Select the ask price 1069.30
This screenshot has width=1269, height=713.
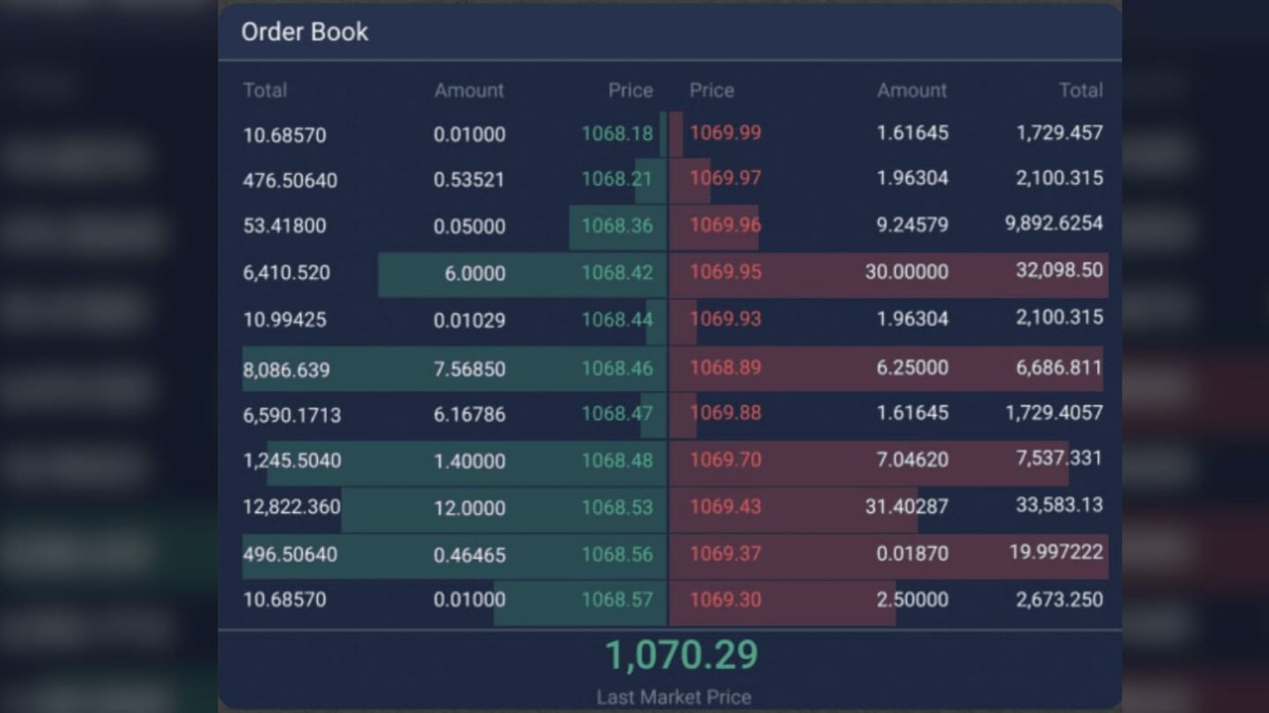[725, 599]
